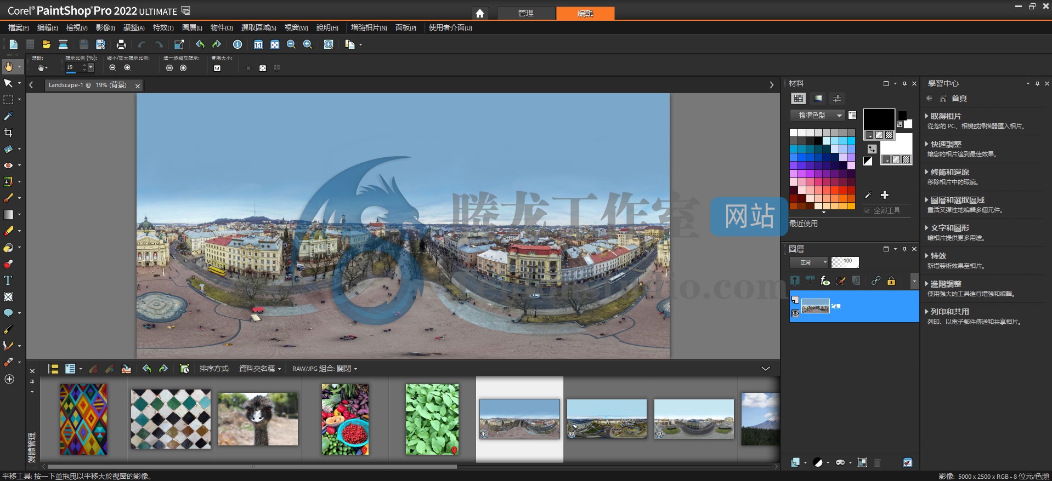Select the Pan (hand) tool
Image resolution: width=1052 pixels, height=481 pixels.
click(x=9, y=67)
